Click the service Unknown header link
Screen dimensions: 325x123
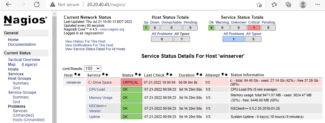click(238, 22)
